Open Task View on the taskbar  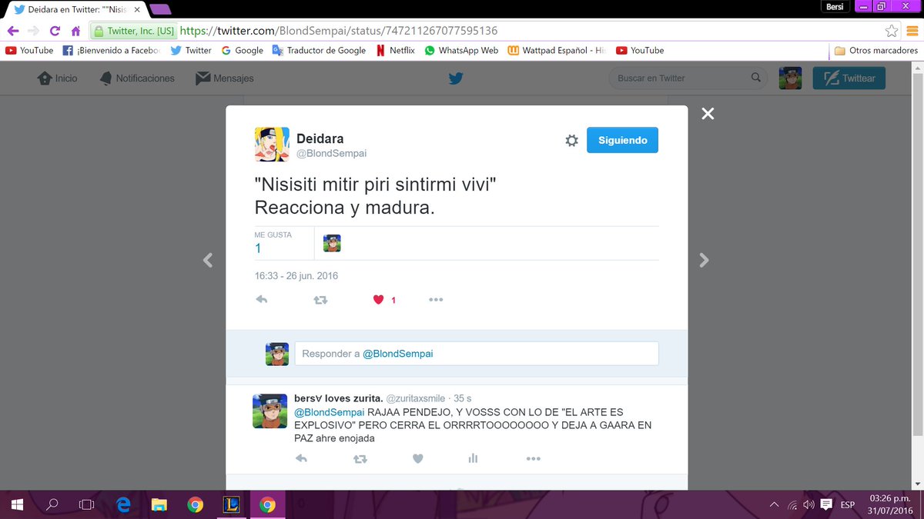(87, 504)
